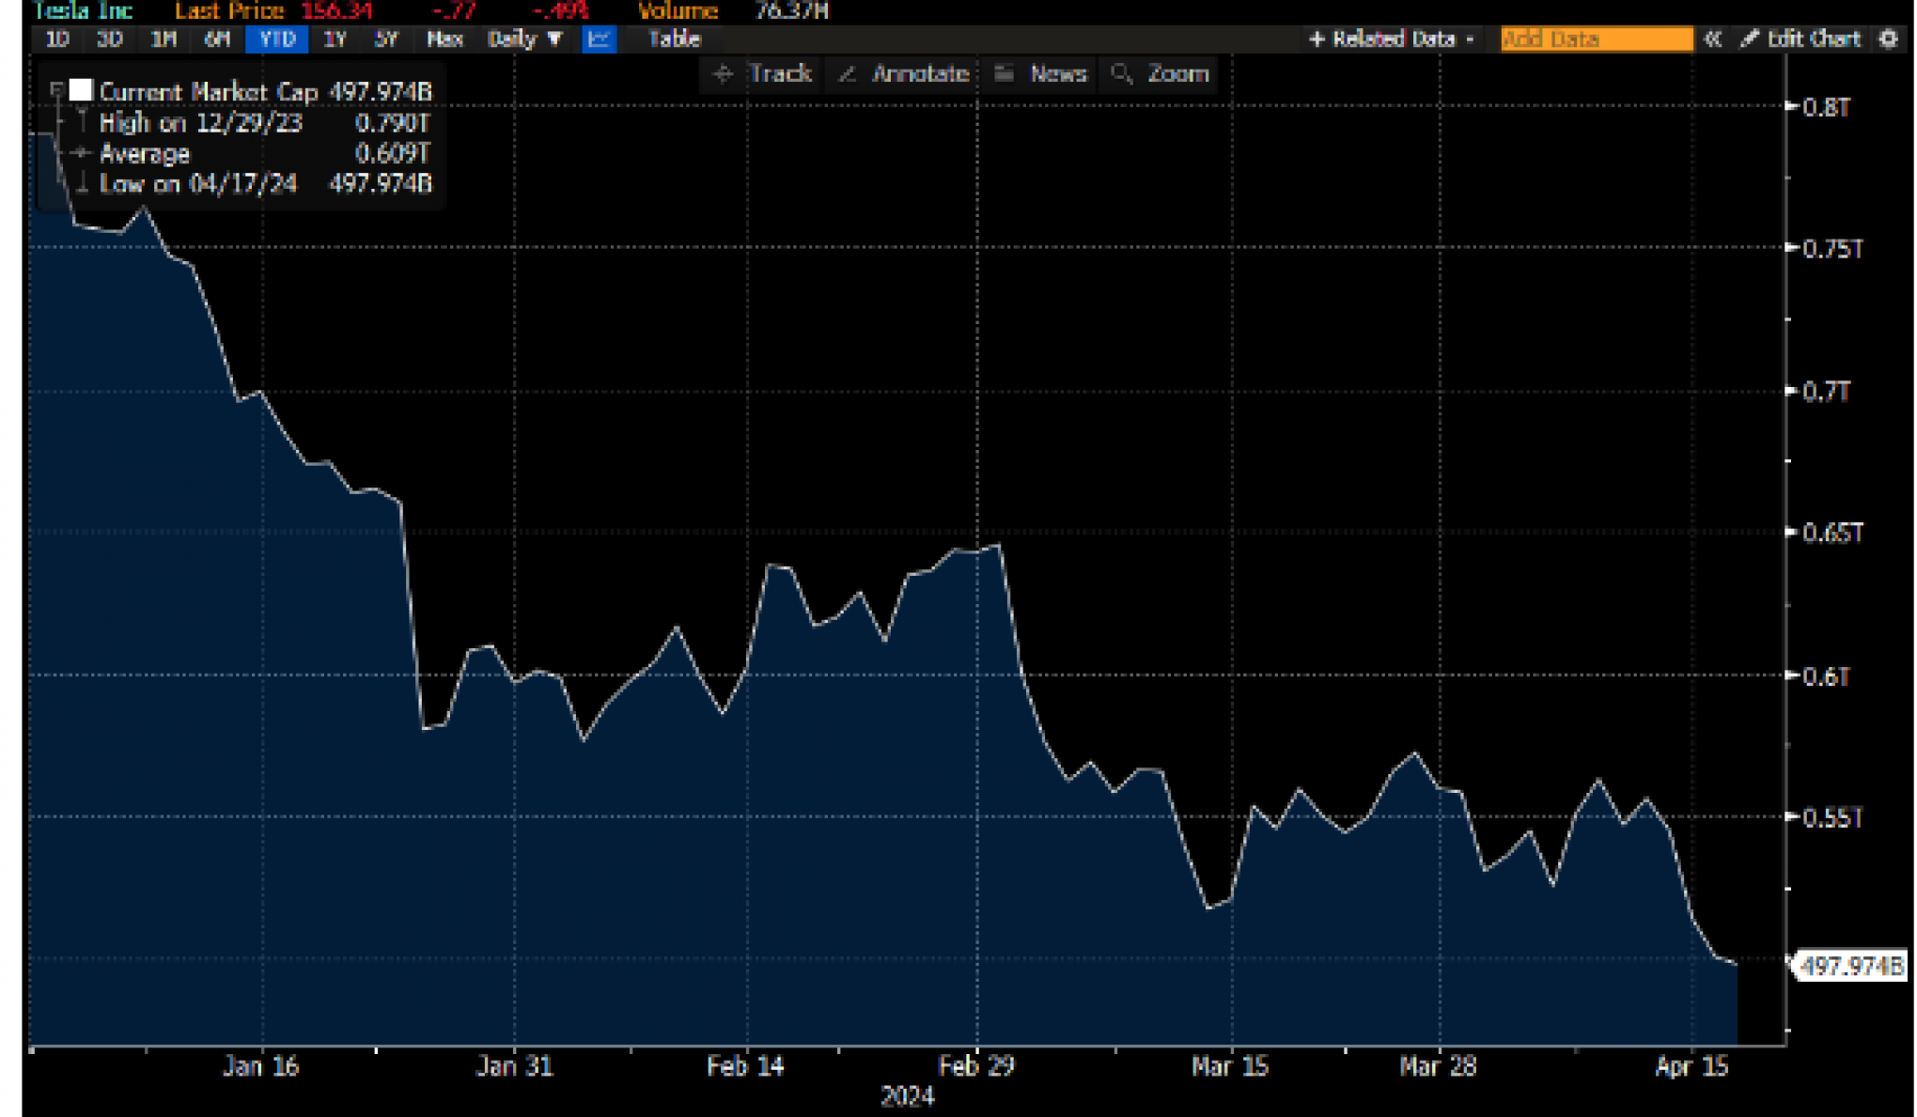Click the 0.7T axis label
This screenshot has width=1917, height=1117.
(1826, 392)
